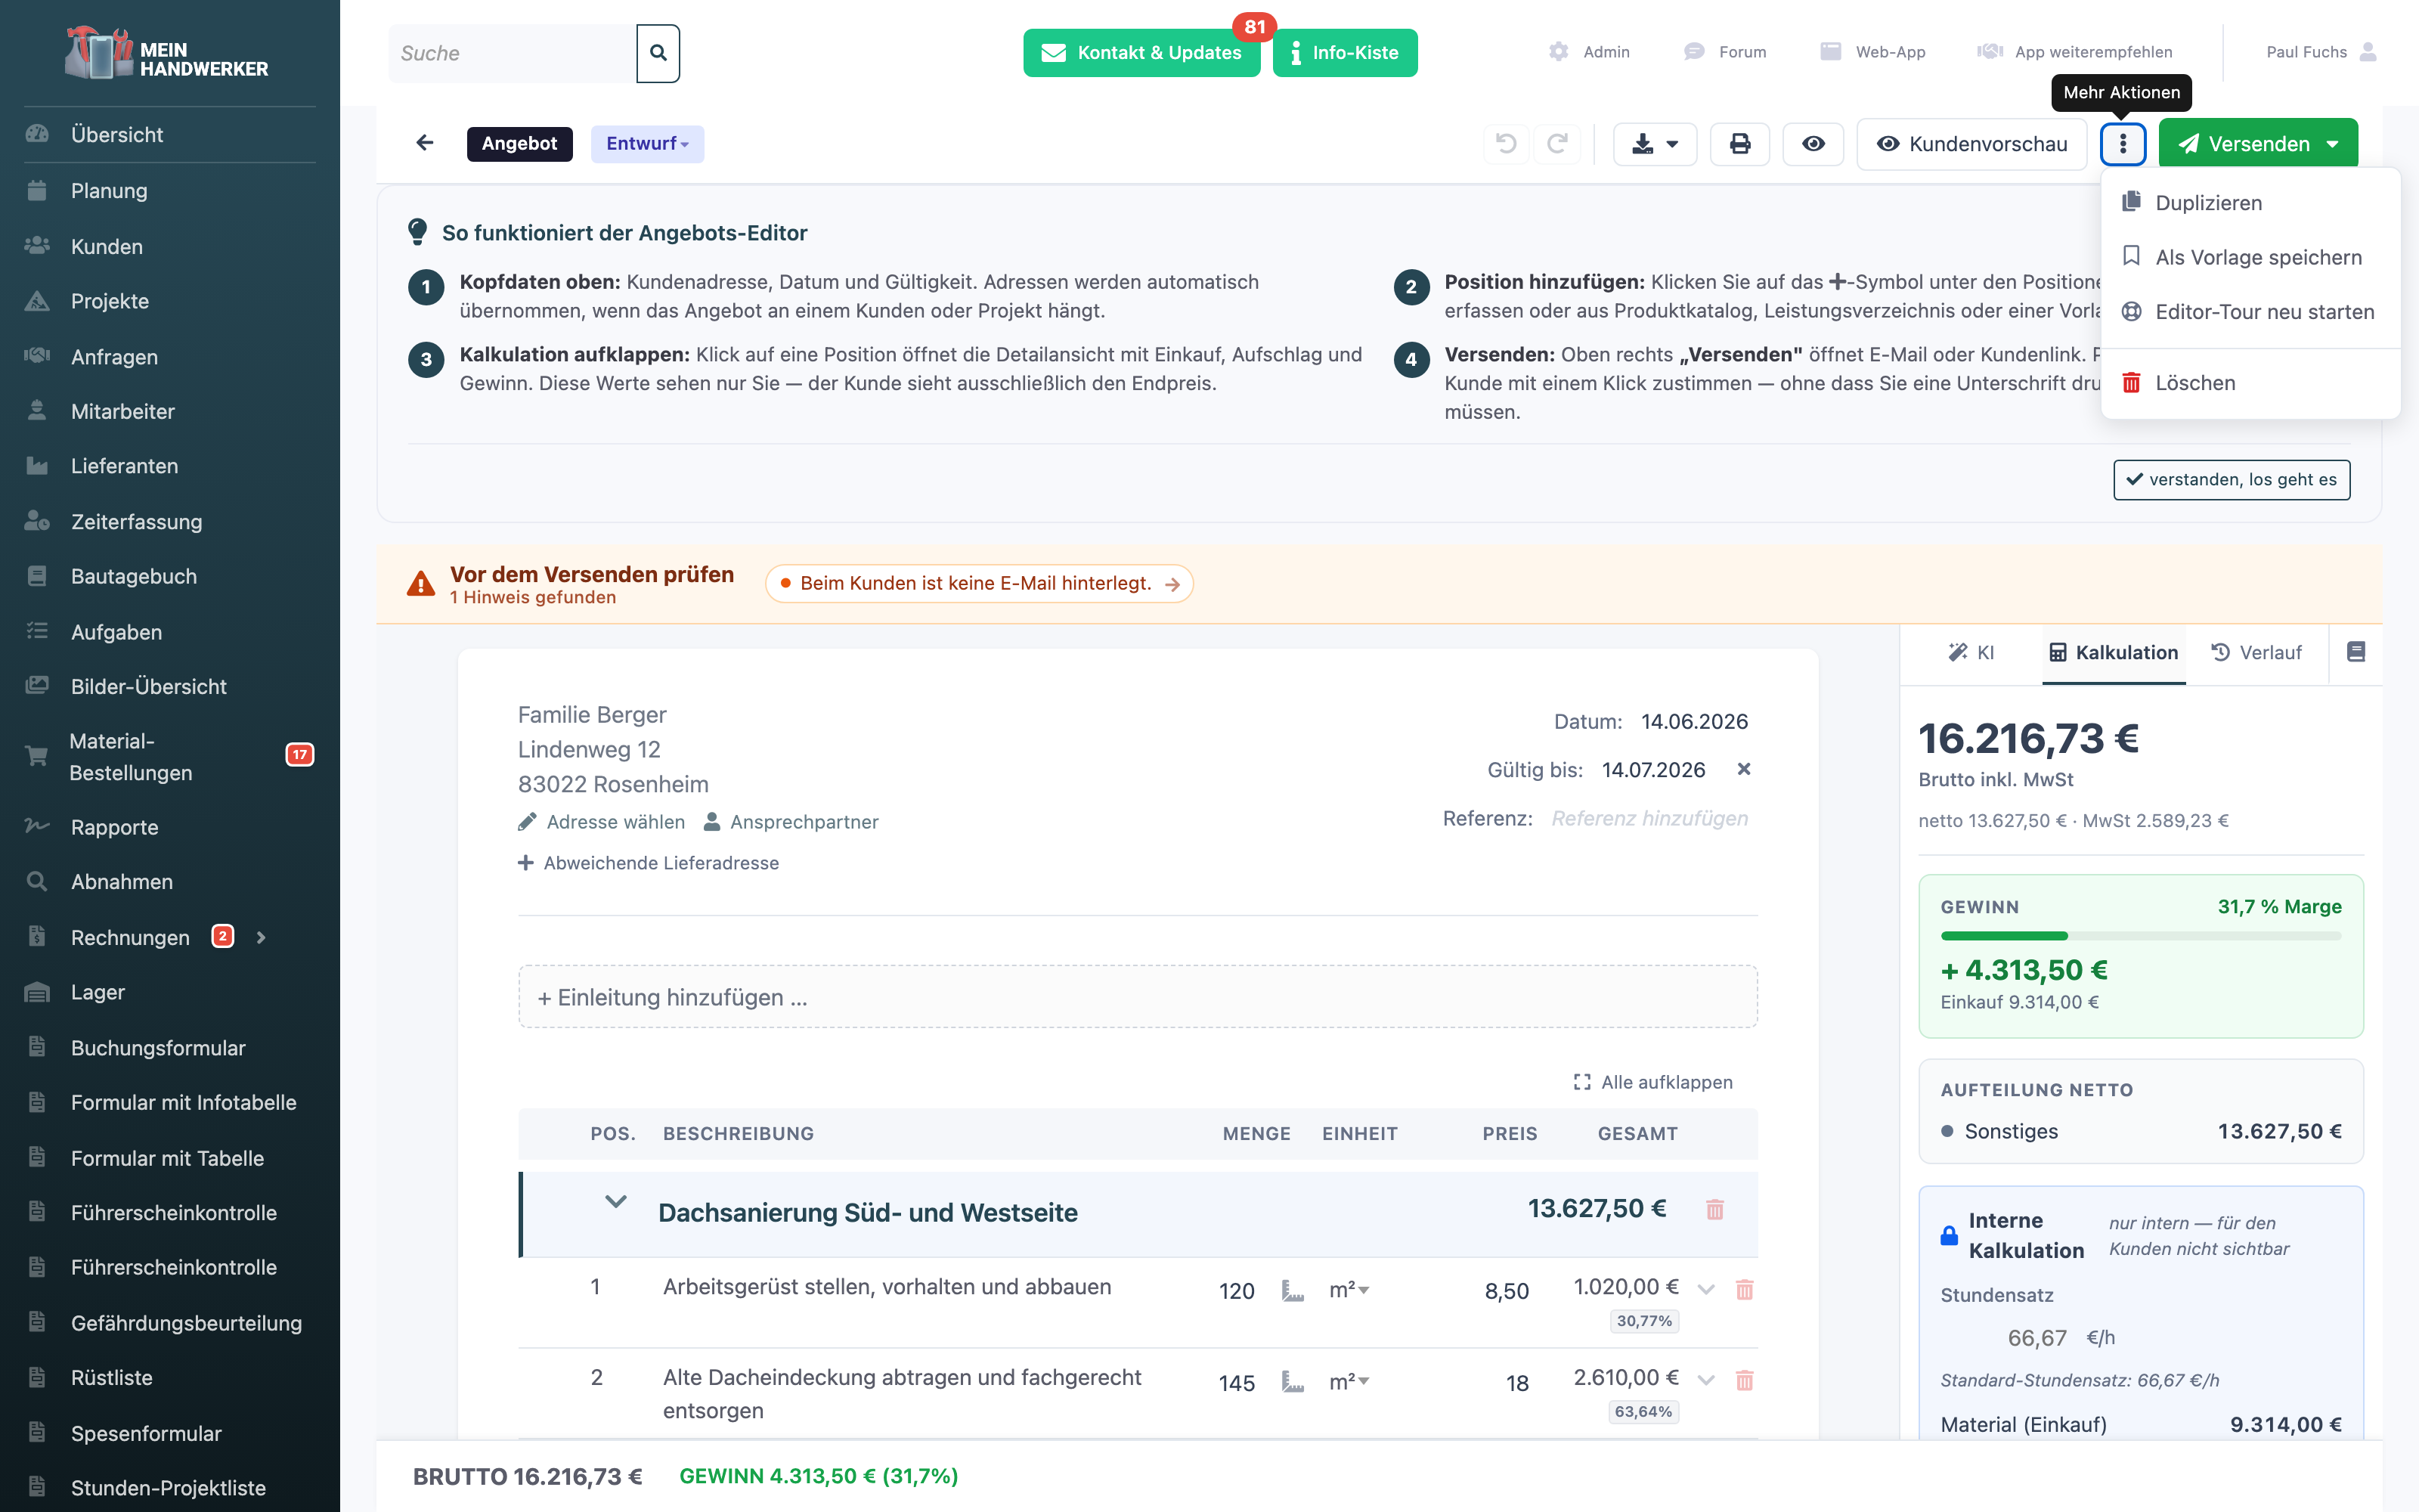The image size is (2419, 1512).
Task: Open the Web-App link in top bar
Action: [x=1872, y=52]
